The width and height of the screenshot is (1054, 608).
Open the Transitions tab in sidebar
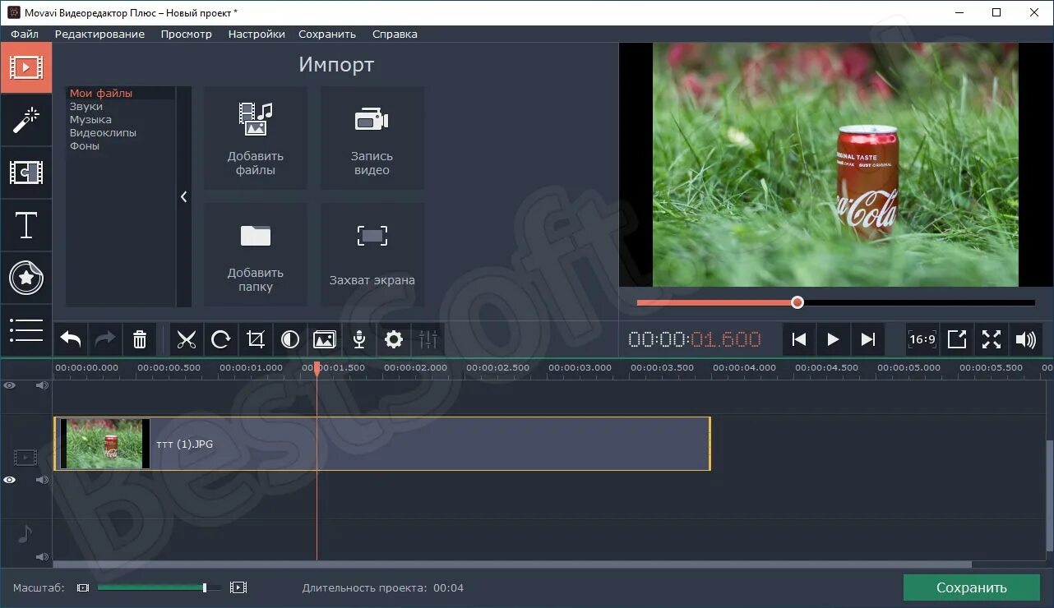pyautogui.click(x=25, y=173)
